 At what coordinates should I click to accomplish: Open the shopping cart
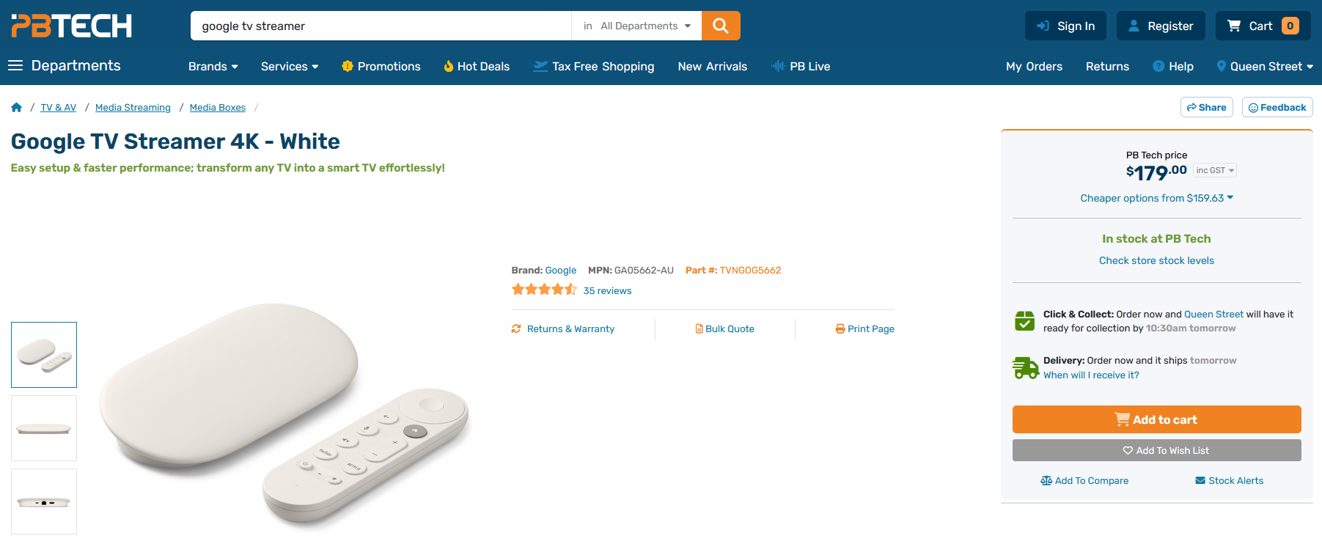coord(1263,26)
